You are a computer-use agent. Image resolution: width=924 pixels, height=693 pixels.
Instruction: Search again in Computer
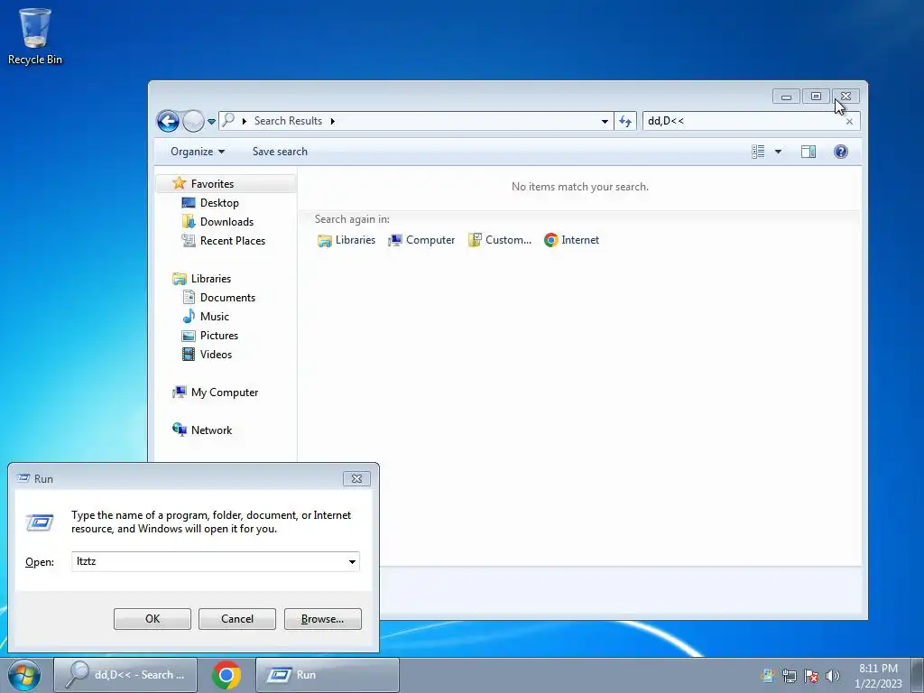click(421, 240)
